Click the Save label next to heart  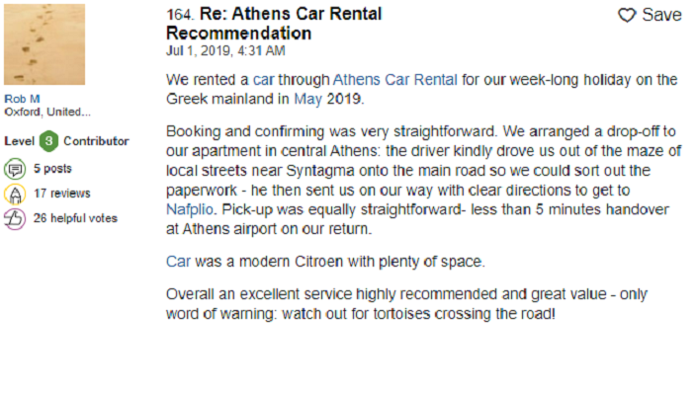click(x=661, y=15)
